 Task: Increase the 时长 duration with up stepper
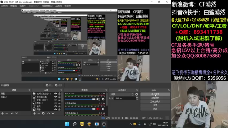click(137, 97)
